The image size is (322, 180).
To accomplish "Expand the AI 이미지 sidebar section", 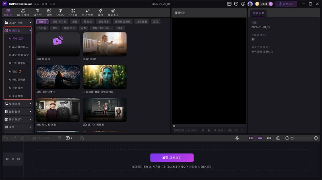I will coord(17,104).
